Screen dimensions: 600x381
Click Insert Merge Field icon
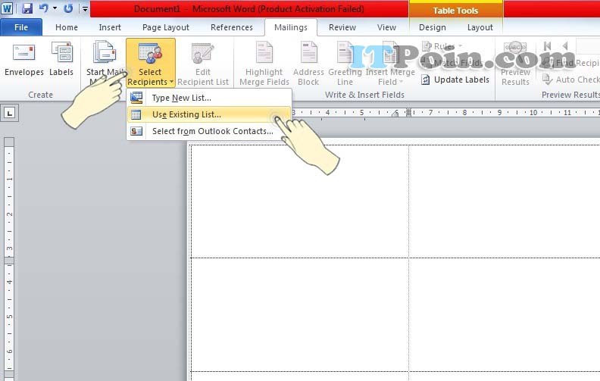click(390, 54)
